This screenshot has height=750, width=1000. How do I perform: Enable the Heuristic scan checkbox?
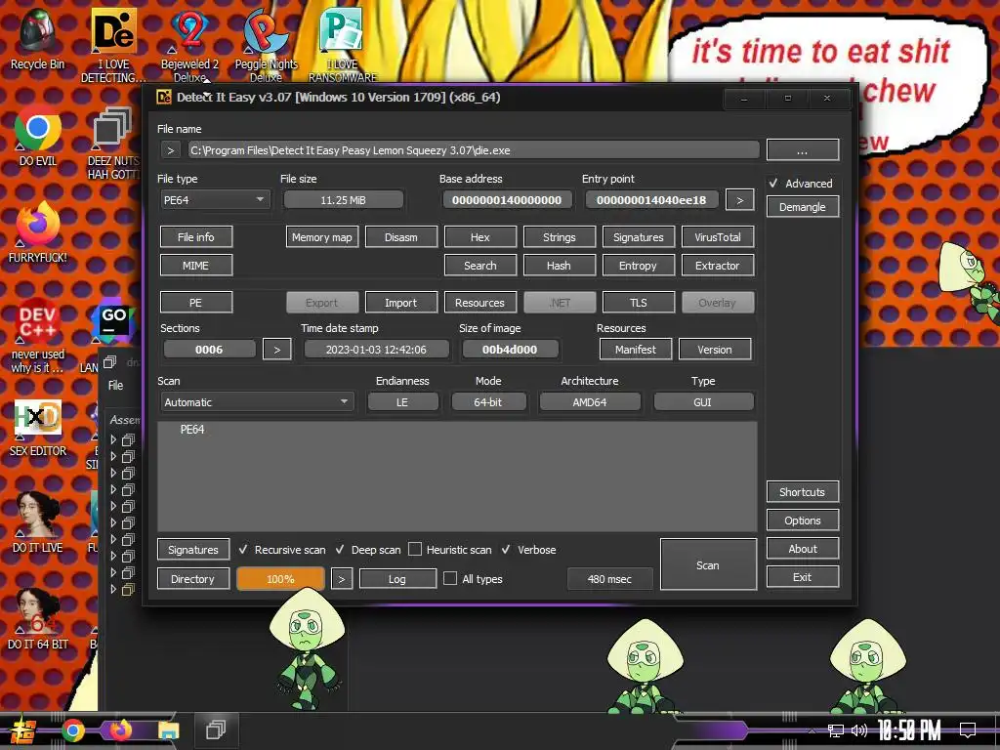(414, 549)
